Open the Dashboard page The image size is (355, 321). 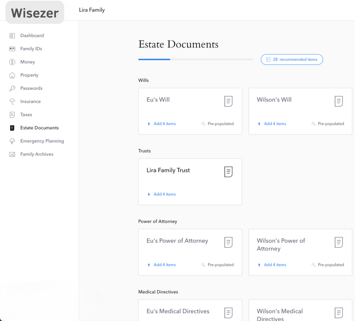point(32,36)
